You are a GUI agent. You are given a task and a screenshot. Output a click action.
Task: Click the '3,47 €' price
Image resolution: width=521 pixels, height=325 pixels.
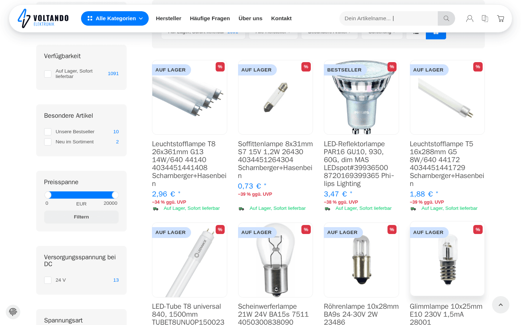click(335, 194)
